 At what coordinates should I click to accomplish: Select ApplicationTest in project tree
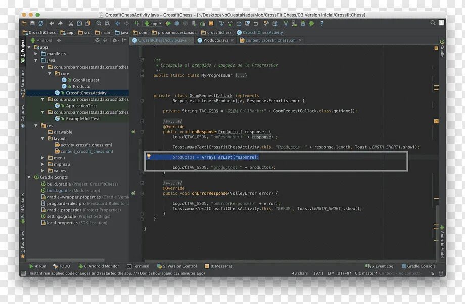[81, 106]
